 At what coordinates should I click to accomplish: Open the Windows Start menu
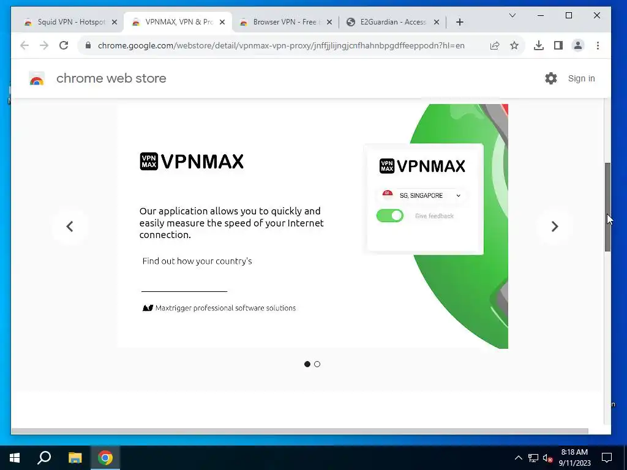pos(15,458)
